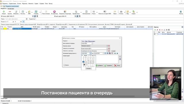Image resolution: width=184 pixels, height=104 pixels.
Task: Open the Справочники menu
Action: [12, 3]
